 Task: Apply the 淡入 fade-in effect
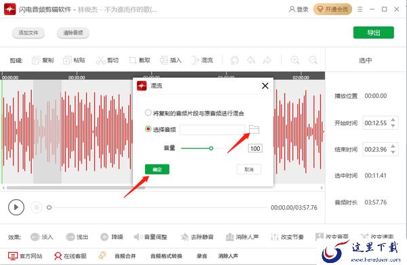pyautogui.click(x=42, y=237)
